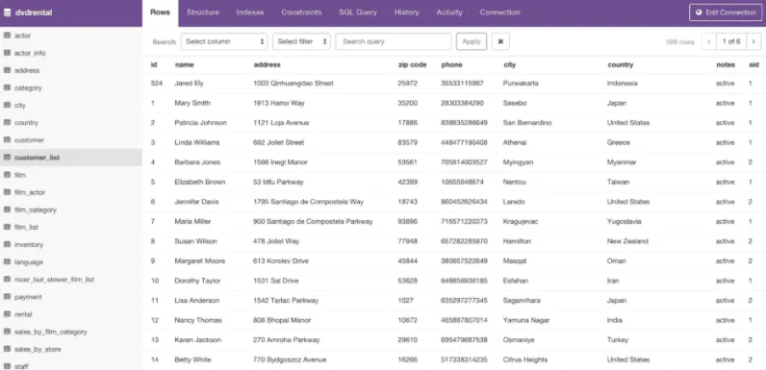Clear the search filter with X button

pos(500,41)
